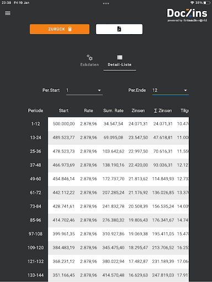Select period row 37-48

[35, 165]
